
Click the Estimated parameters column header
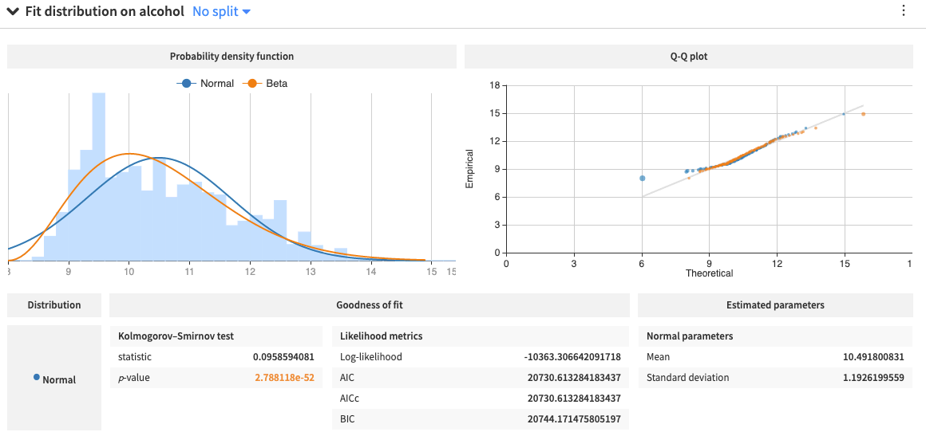click(x=774, y=304)
